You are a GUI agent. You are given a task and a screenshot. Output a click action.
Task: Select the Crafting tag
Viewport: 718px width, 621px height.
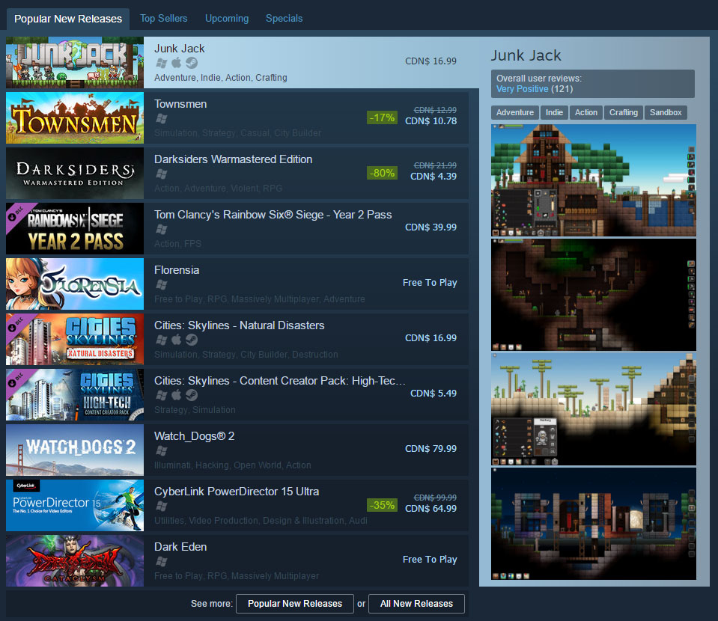(623, 112)
